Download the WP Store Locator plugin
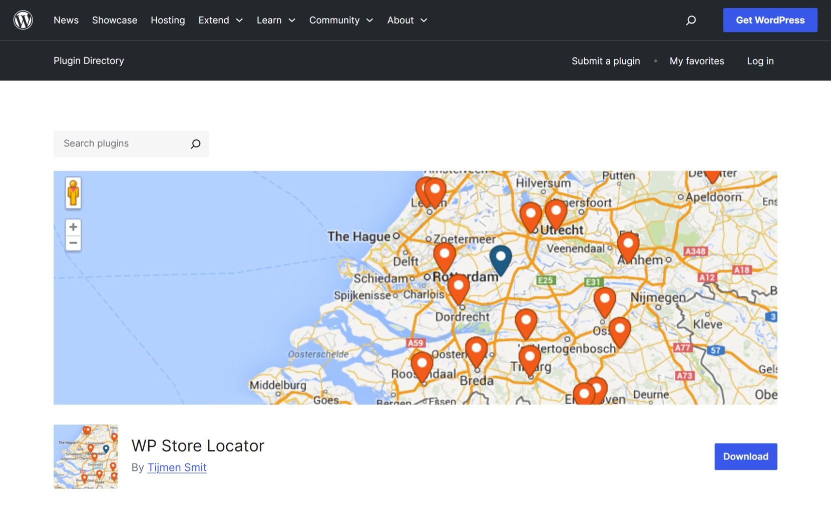This screenshot has height=526, width=831. pos(745,456)
